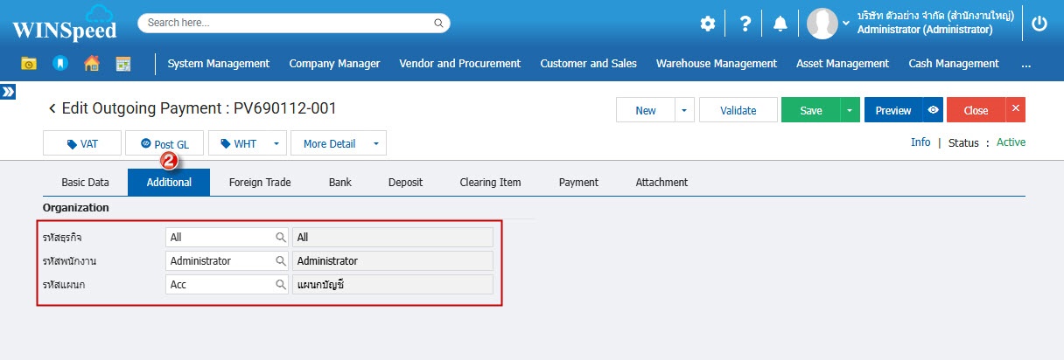
Task: Go to the home icon
Action: point(91,64)
